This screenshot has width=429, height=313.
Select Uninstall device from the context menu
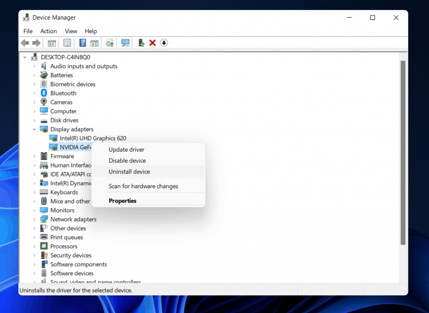tap(128, 171)
